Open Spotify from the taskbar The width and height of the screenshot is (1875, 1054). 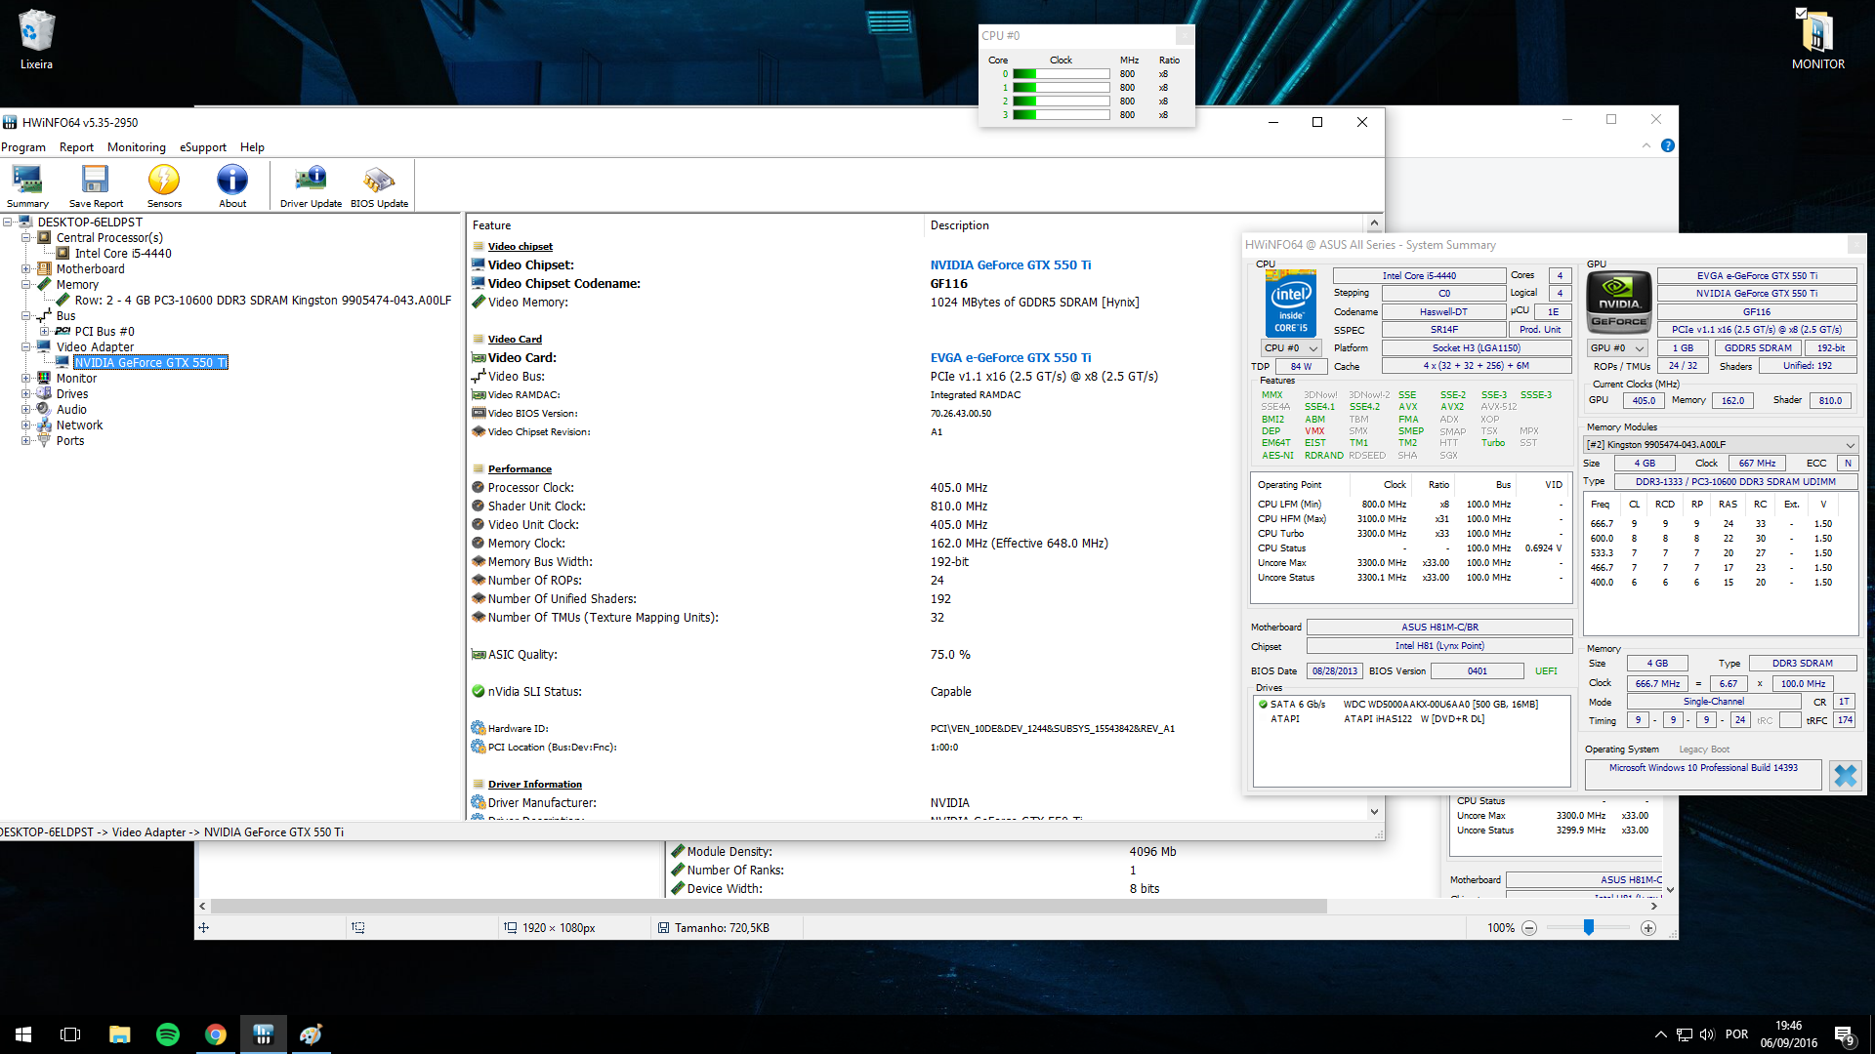coord(167,1034)
